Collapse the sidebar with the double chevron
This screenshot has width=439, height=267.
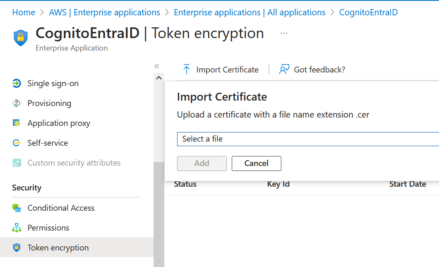click(156, 66)
